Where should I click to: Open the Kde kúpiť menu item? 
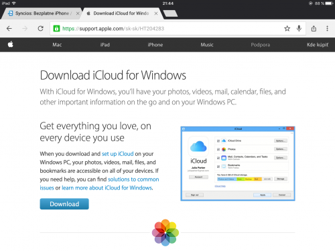318,45
